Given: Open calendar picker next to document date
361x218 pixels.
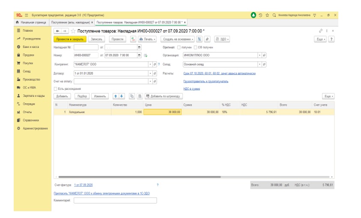Looking at the screenshot, I should point(139,55).
